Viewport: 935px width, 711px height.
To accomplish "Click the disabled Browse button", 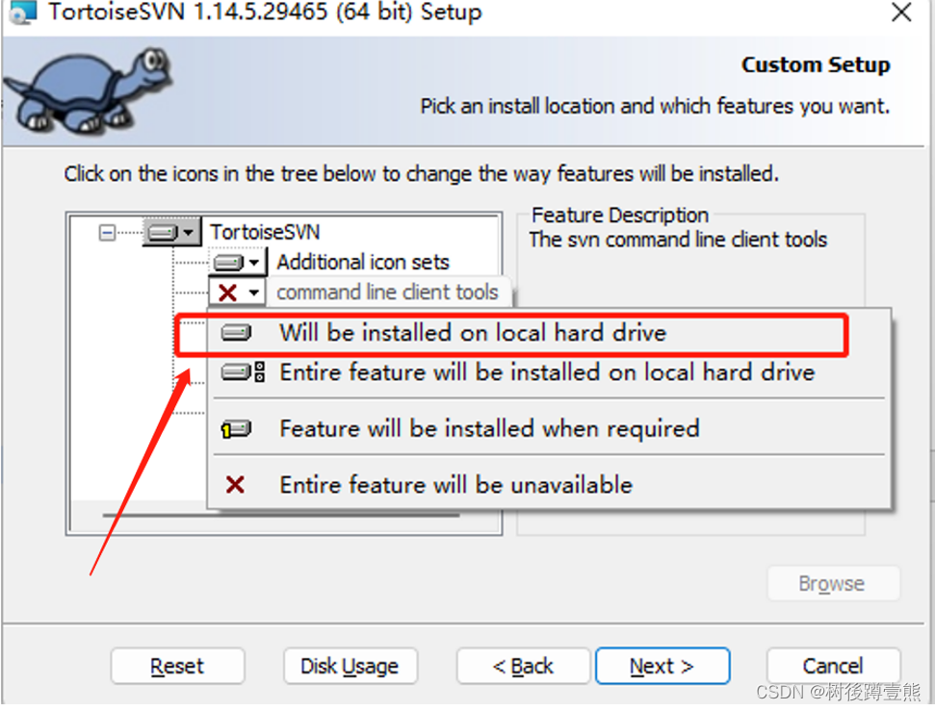I will (x=833, y=584).
